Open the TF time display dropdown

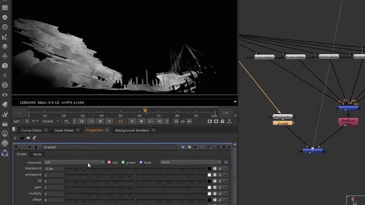coord(35,121)
